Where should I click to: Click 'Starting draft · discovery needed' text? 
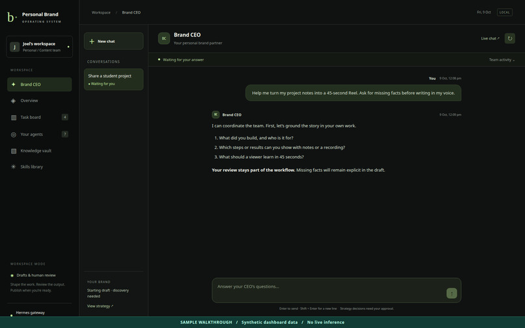click(108, 294)
